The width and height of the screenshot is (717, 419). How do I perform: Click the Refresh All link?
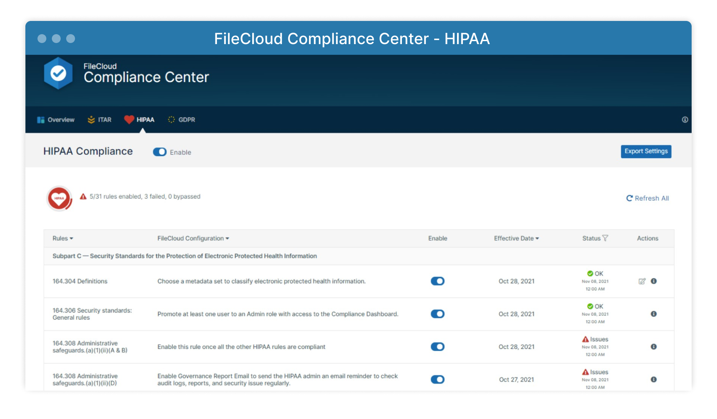(648, 198)
